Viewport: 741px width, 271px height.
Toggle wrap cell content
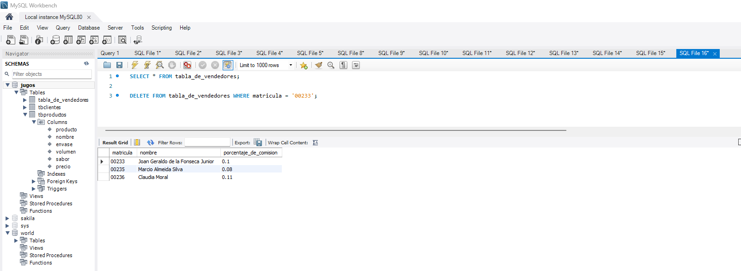coord(315,142)
